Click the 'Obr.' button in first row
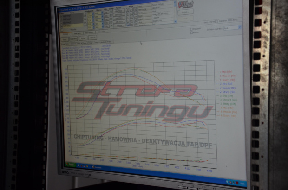 point(106,12)
